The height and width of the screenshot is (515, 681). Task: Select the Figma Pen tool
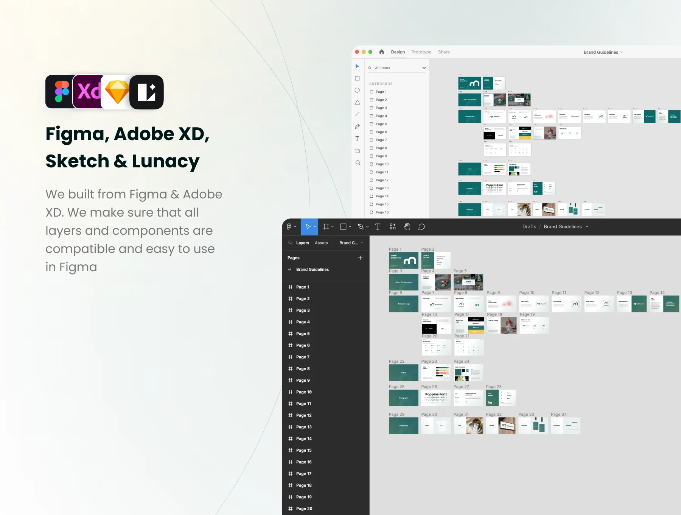point(361,227)
